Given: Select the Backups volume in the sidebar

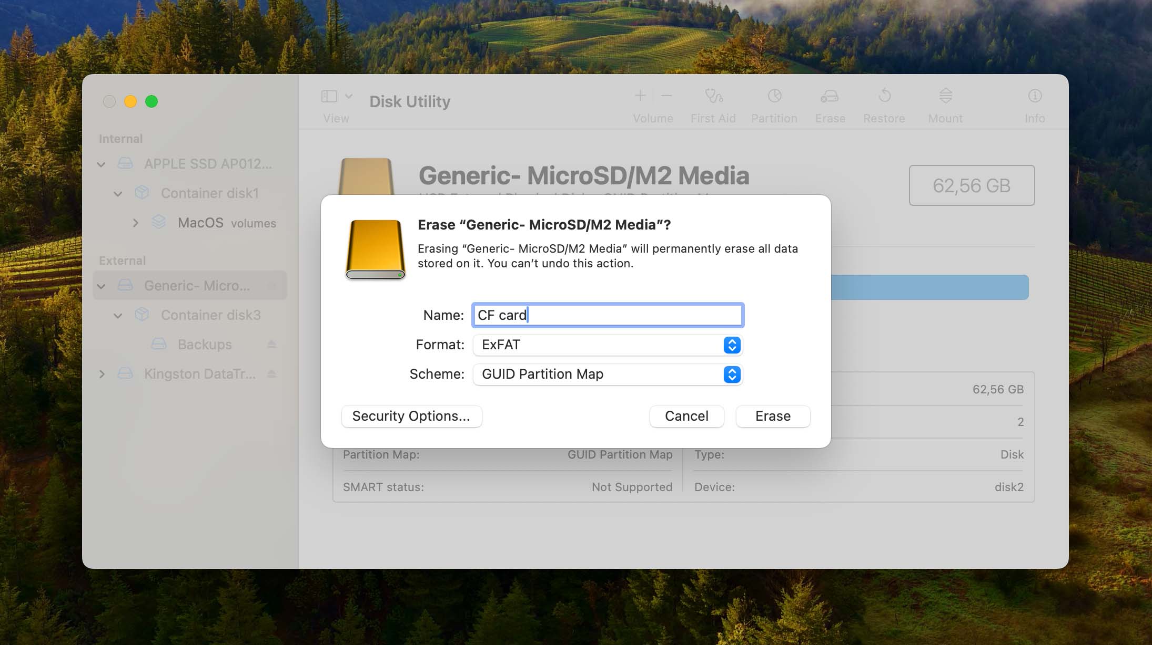Looking at the screenshot, I should click(190, 345).
